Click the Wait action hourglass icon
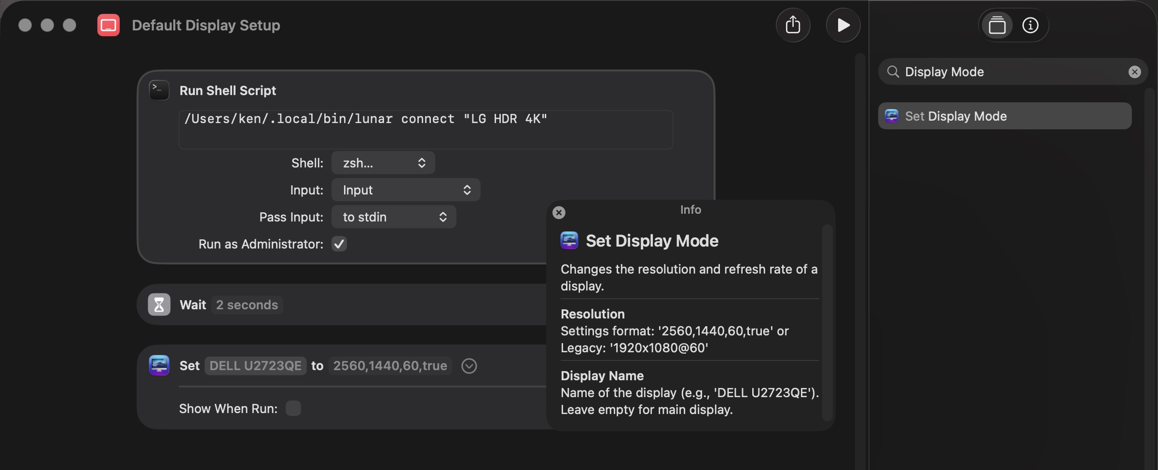This screenshot has height=470, width=1158. [159, 304]
